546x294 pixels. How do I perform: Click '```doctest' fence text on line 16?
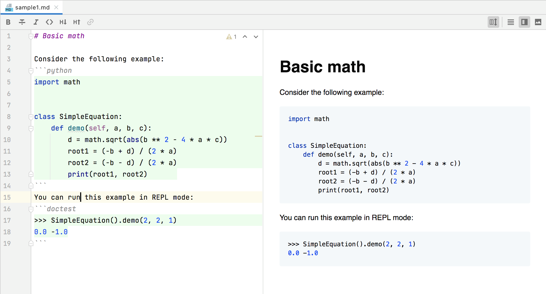[55, 209]
